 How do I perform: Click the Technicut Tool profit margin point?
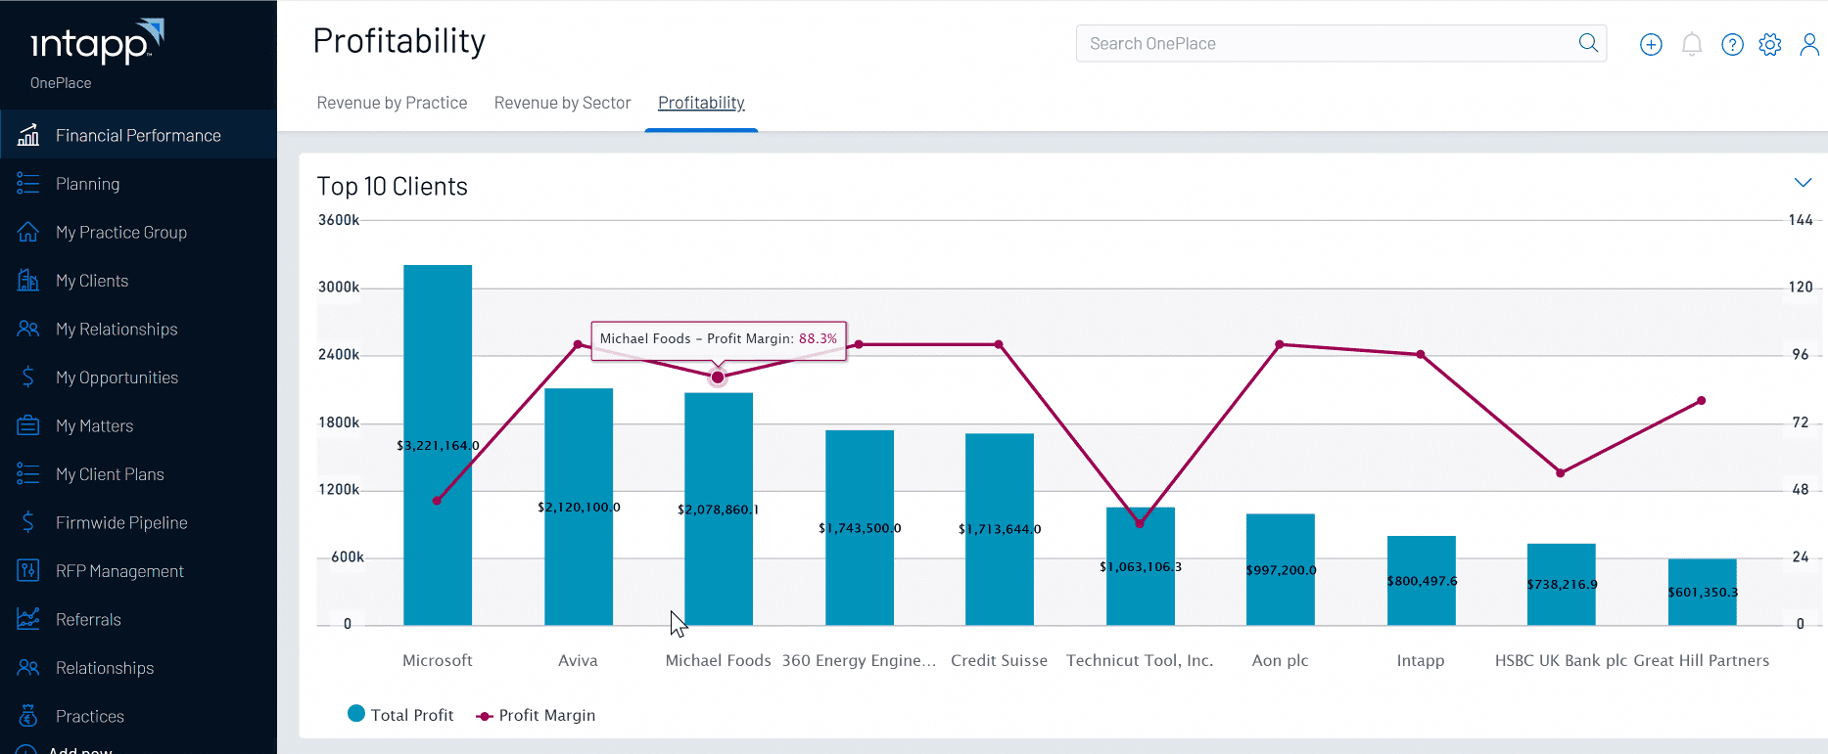[1140, 523]
